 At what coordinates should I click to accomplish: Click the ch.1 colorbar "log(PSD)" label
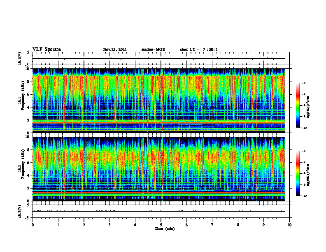pos(308,107)
